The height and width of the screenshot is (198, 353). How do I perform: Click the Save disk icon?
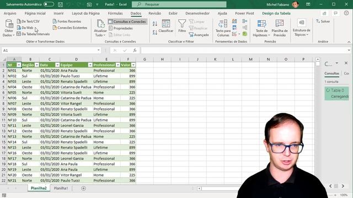[60, 4]
